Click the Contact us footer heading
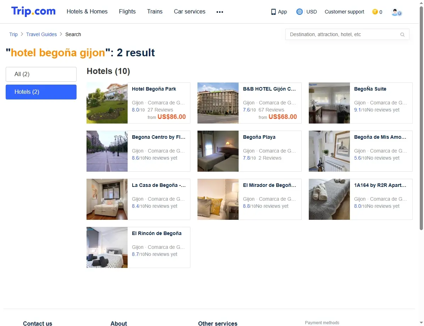This screenshot has width=424, height=326. click(x=38, y=323)
